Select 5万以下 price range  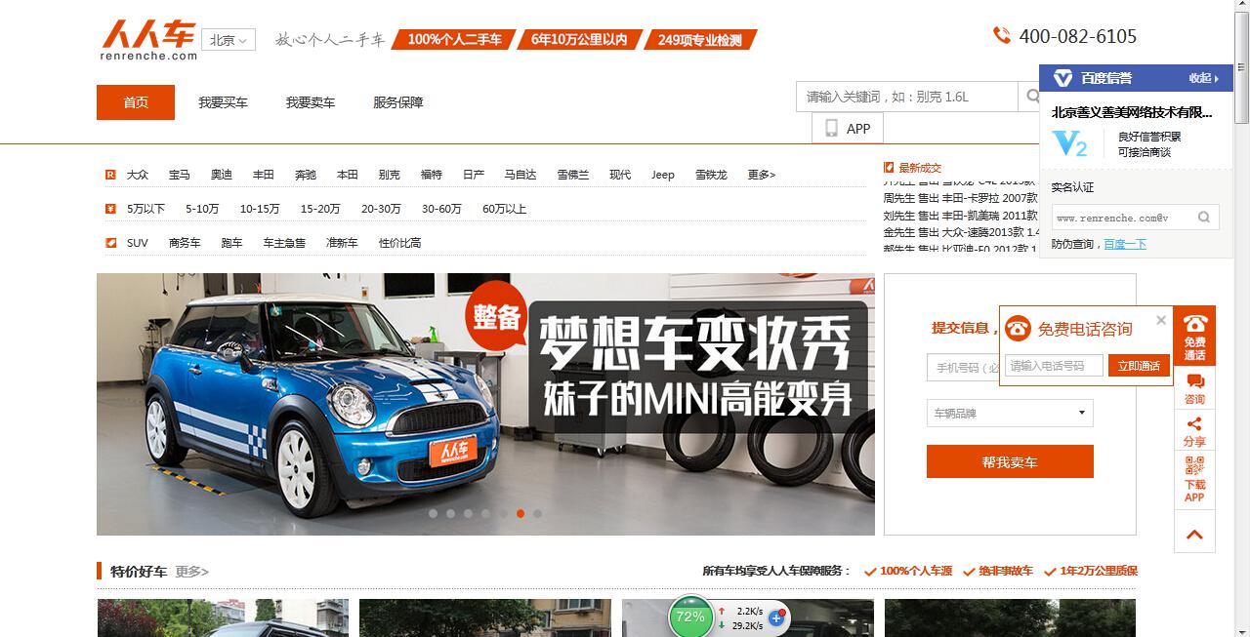click(x=146, y=209)
